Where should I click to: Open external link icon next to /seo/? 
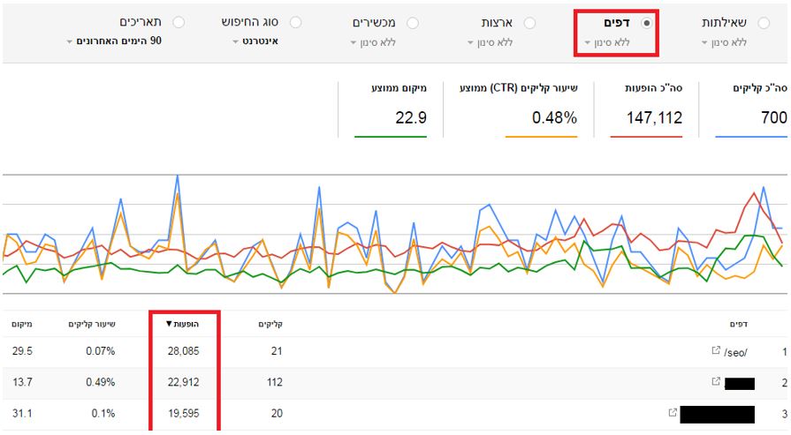point(716,351)
